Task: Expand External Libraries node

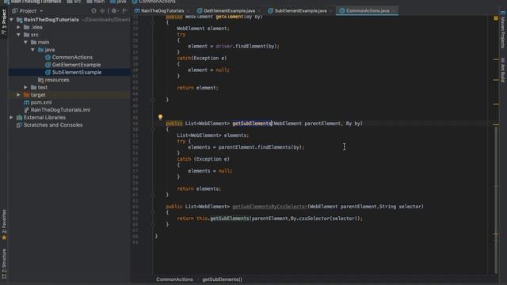Action: (12, 117)
